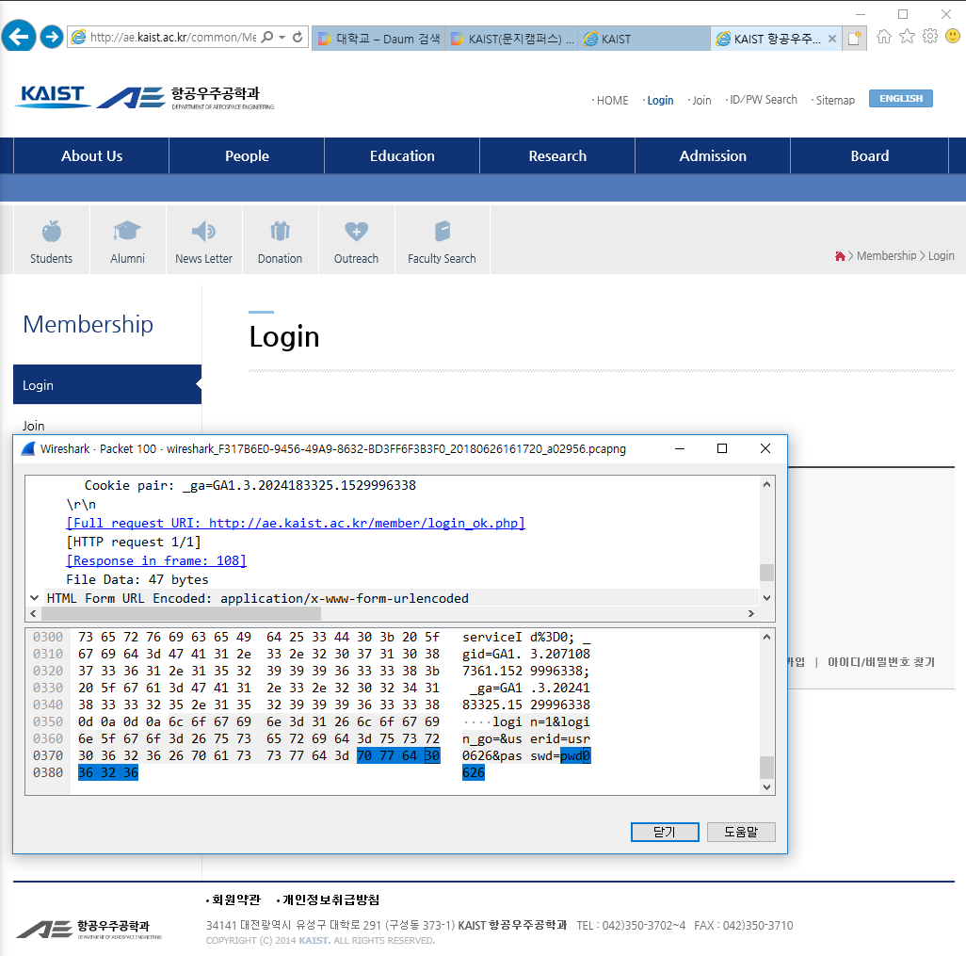Click the search magnifier in address bar
The image size is (966, 956).
click(266, 37)
